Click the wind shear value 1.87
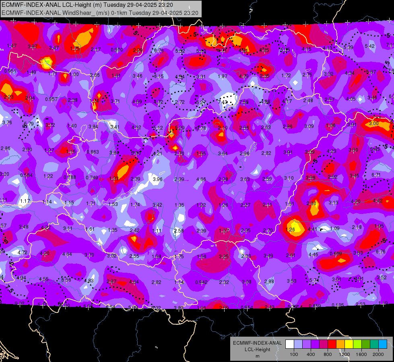This screenshot has height=362, width=394. [x=223, y=76]
